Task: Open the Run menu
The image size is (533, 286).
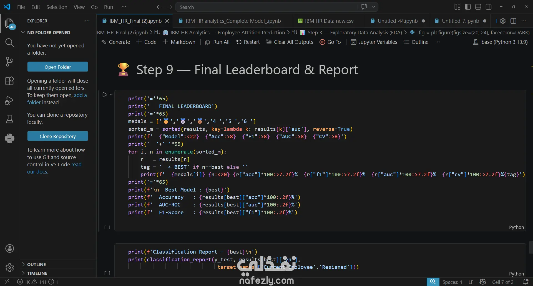Action: tap(109, 7)
